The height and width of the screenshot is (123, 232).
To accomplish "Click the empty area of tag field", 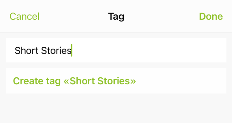I will tap(148, 50).
